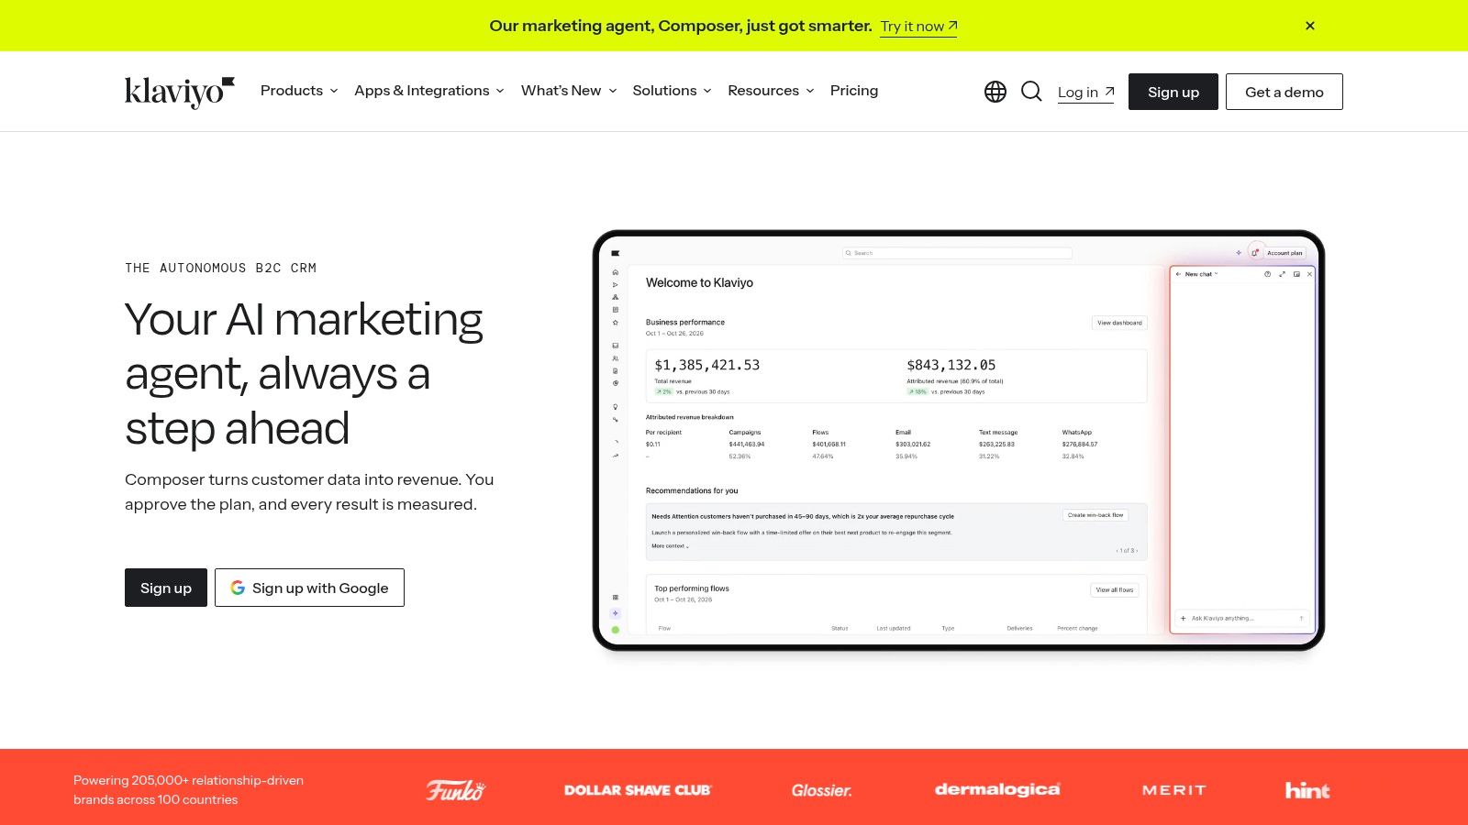Viewport: 1468px width, 825px height.
Task: Click the Merit brand logo
Action: coord(1174,790)
